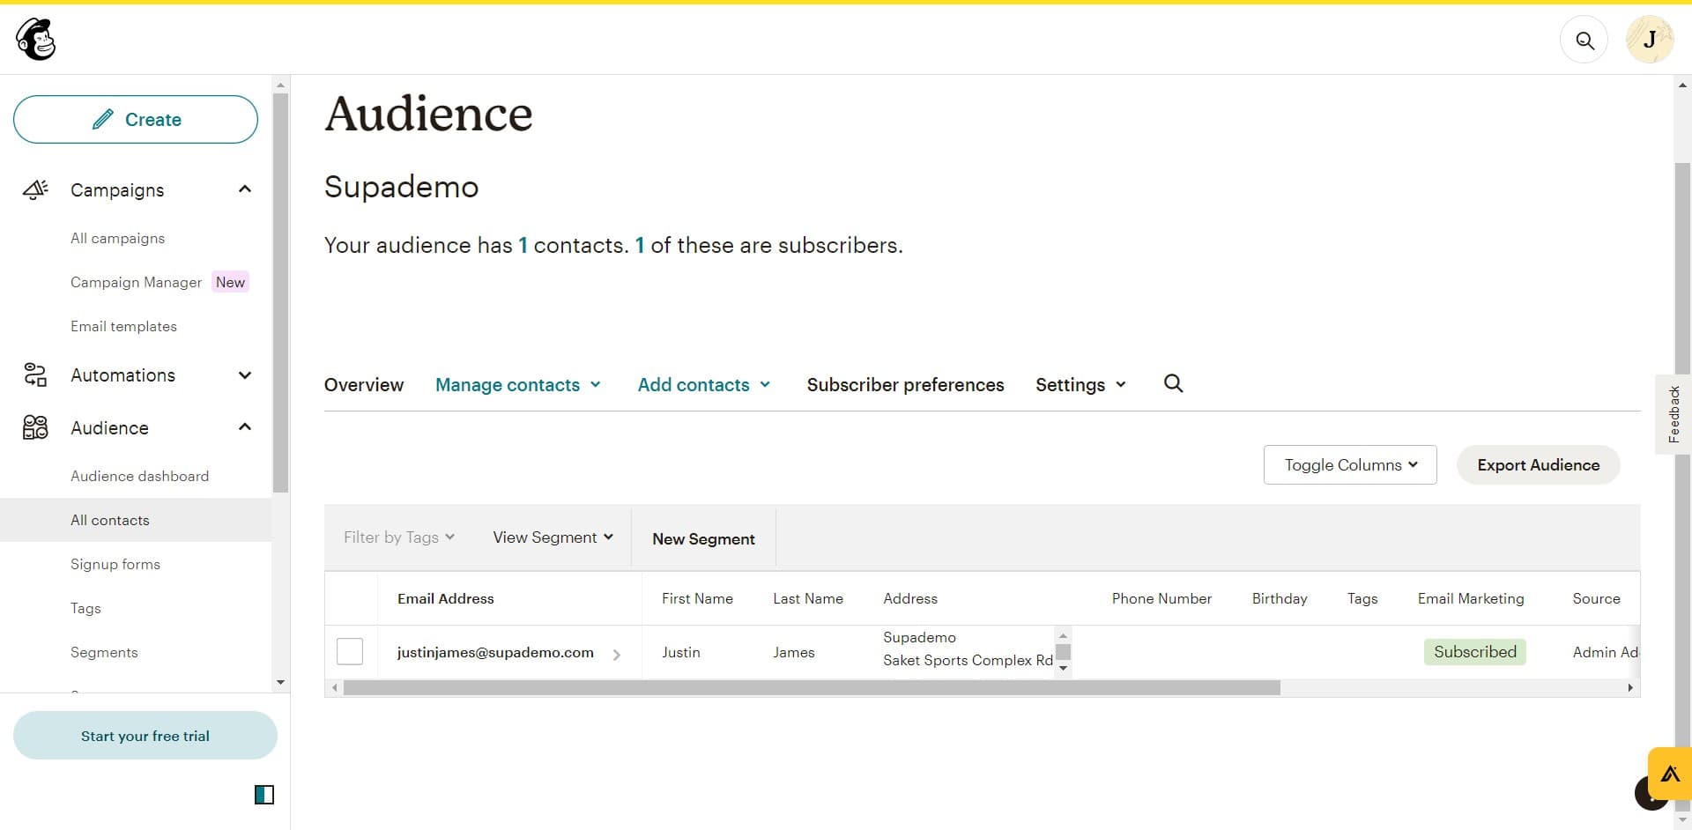The height and width of the screenshot is (830, 1692).
Task: Open the Subscriber preferences tab
Action: point(905,384)
